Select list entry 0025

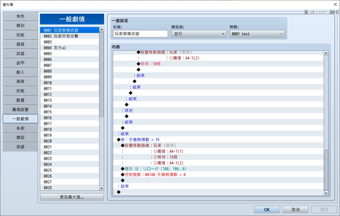pyautogui.click(x=70, y=170)
